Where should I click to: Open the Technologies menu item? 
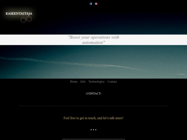(x=97, y=82)
